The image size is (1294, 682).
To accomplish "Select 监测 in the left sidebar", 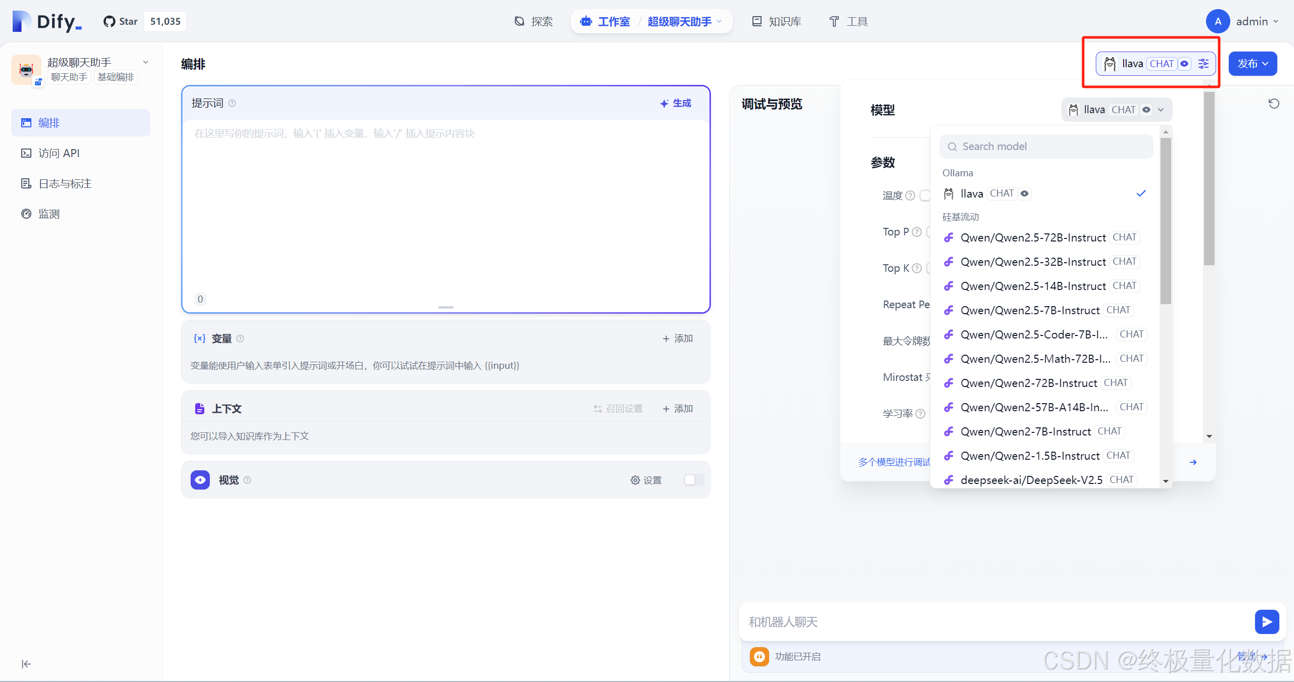I will (x=49, y=213).
